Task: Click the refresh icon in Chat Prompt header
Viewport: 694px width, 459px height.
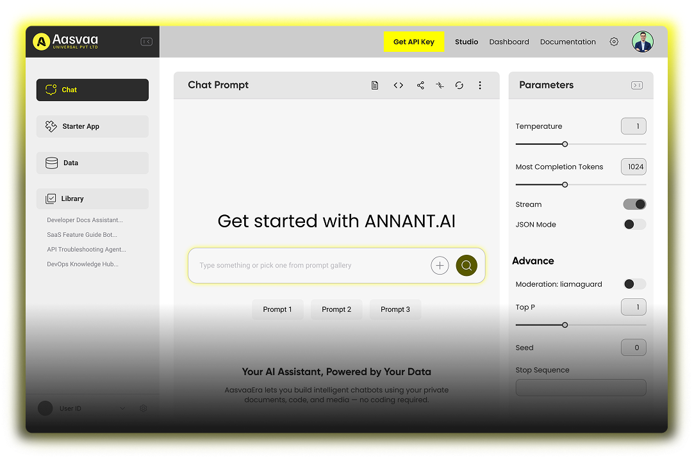Action: (x=459, y=85)
